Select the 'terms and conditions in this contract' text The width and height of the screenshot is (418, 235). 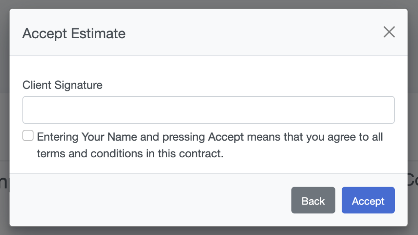point(130,153)
